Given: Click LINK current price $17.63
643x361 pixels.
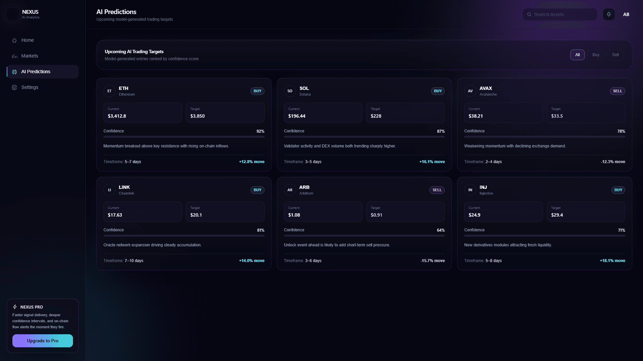Looking at the screenshot, I should click(115, 215).
